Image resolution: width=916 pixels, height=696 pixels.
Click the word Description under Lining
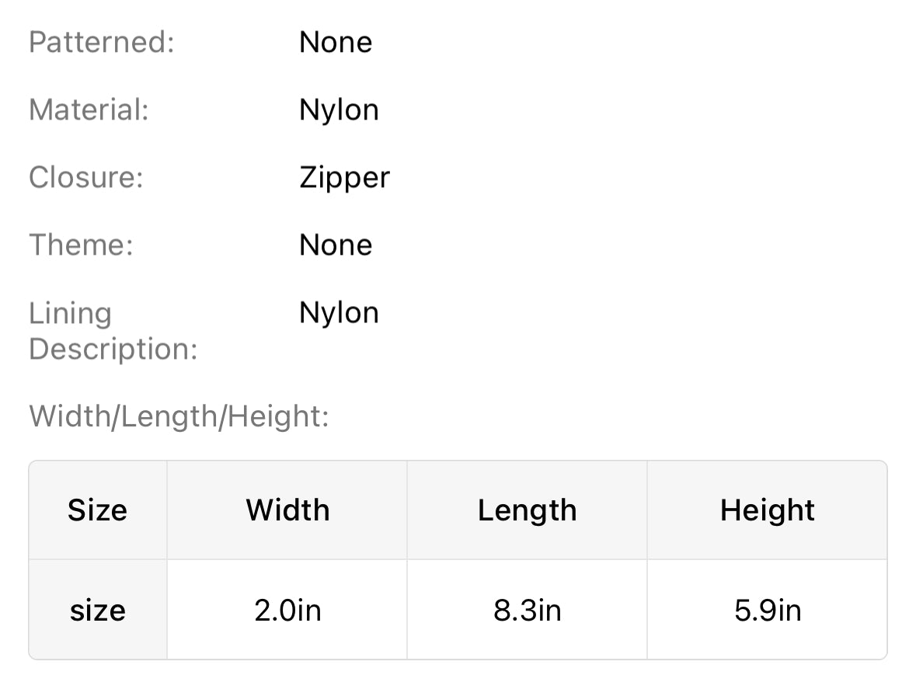click(x=113, y=349)
